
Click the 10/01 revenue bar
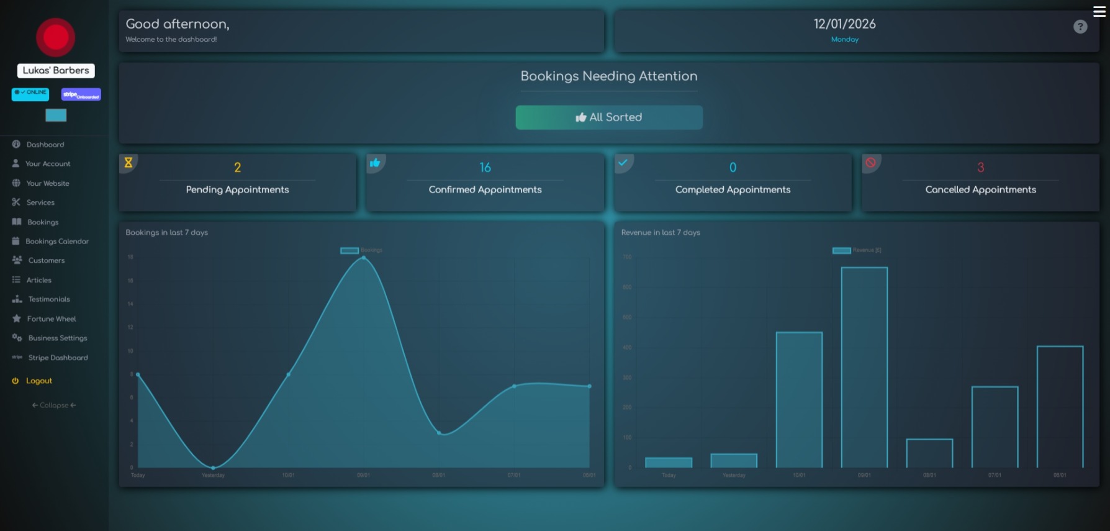pos(799,400)
